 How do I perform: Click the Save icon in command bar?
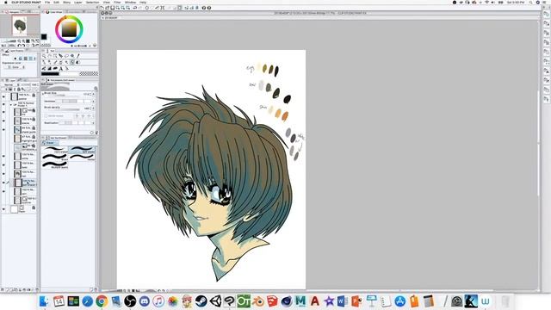click(x=113, y=8)
